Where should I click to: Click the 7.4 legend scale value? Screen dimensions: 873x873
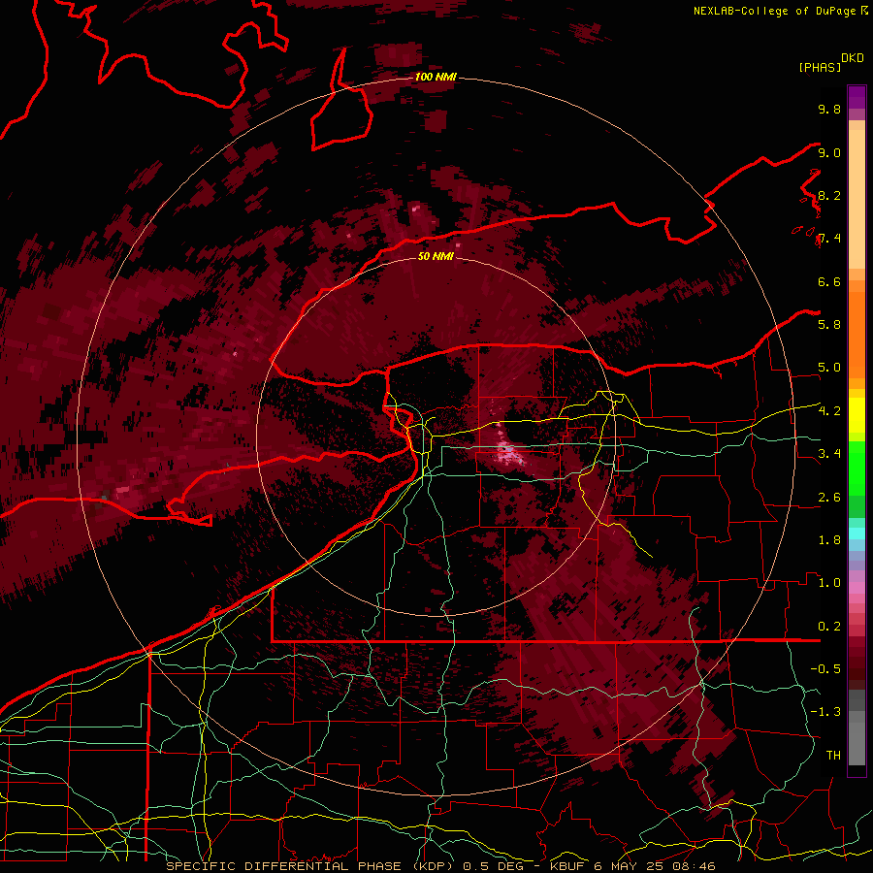tap(829, 239)
